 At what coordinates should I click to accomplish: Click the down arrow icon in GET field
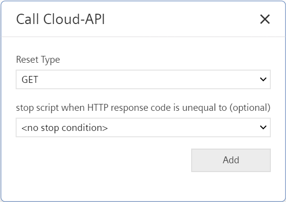pyautogui.click(x=263, y=79)
